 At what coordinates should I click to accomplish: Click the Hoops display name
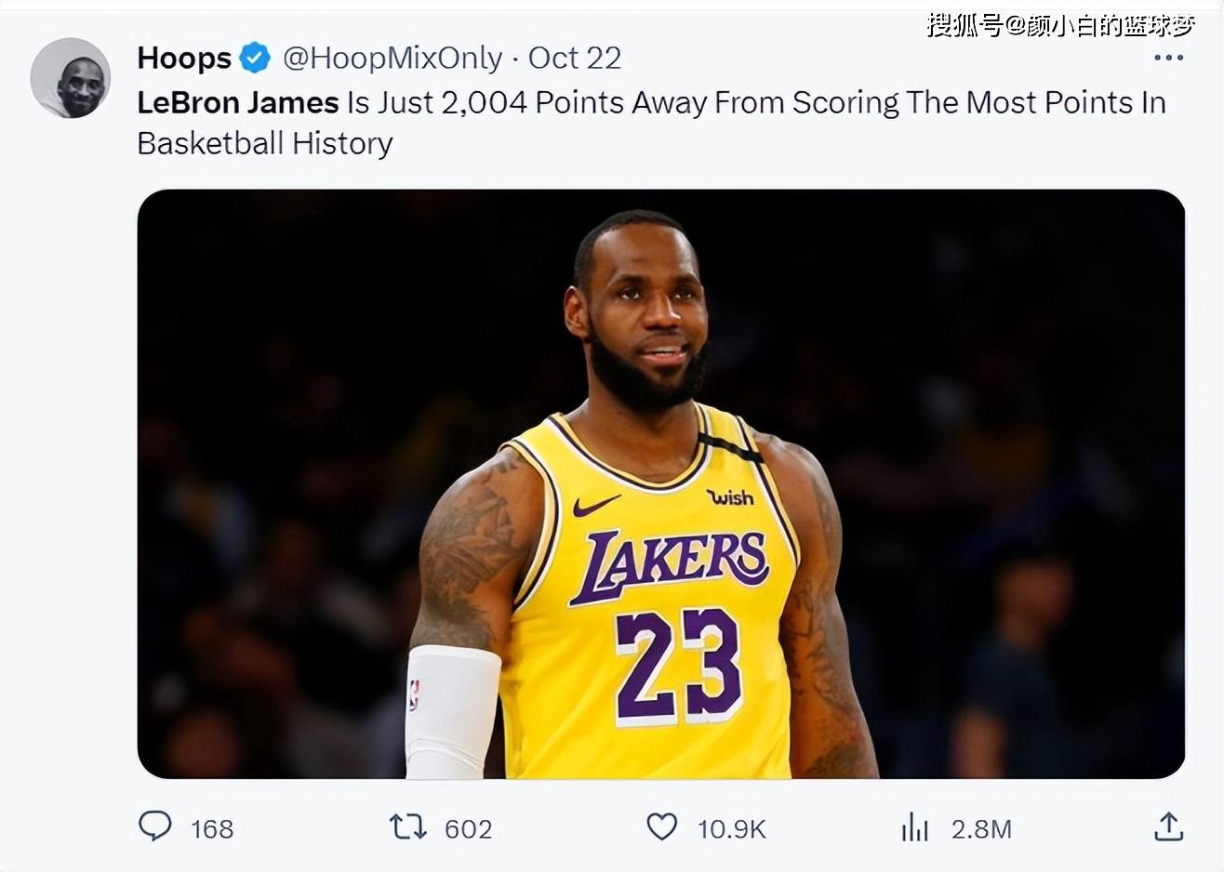coord(184,59)
